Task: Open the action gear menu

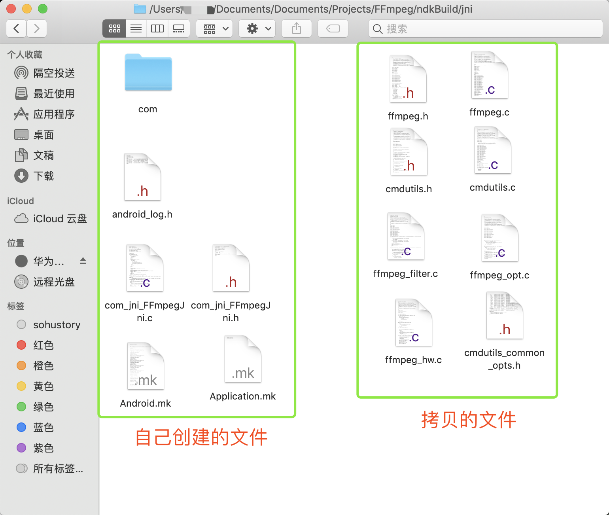Action: (x=257, y=28)
